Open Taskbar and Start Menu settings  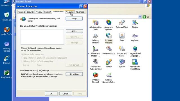(135, 65)
